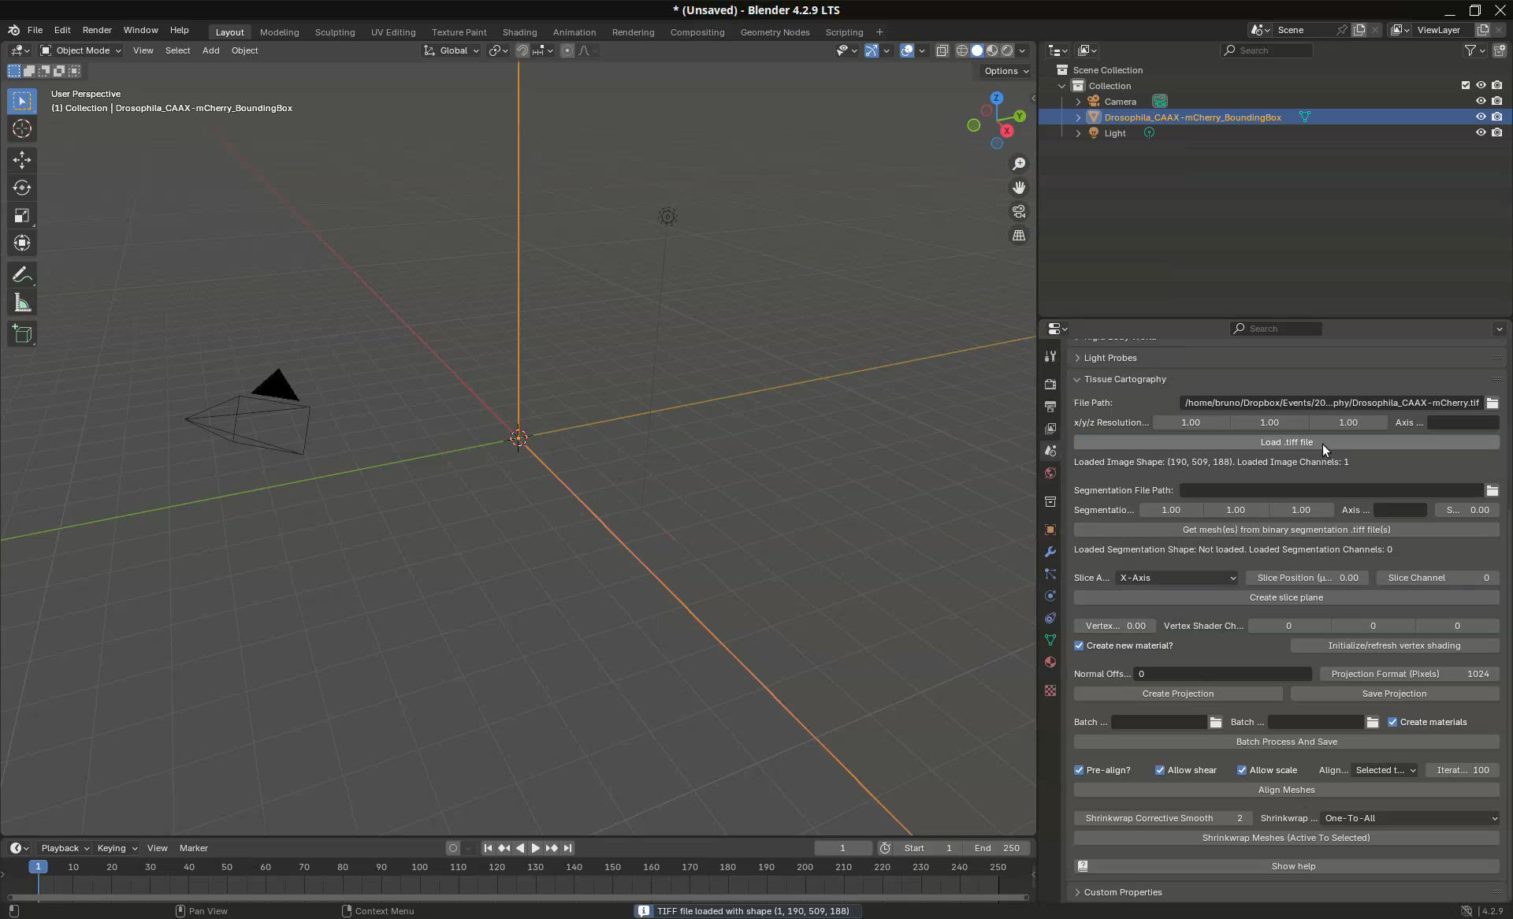Select the Rotate tool

22,188
